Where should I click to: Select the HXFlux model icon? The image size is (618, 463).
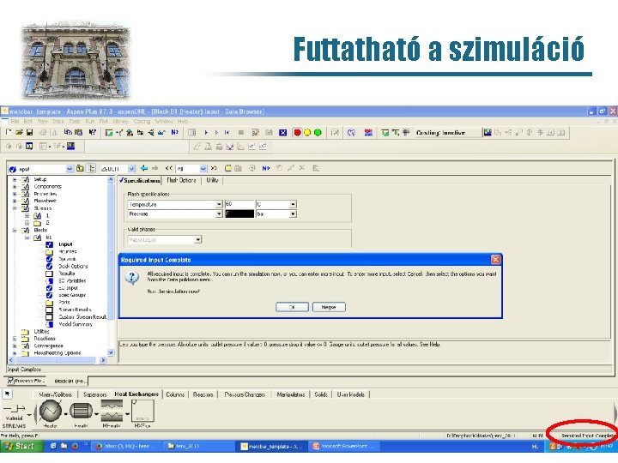point(142,411)
